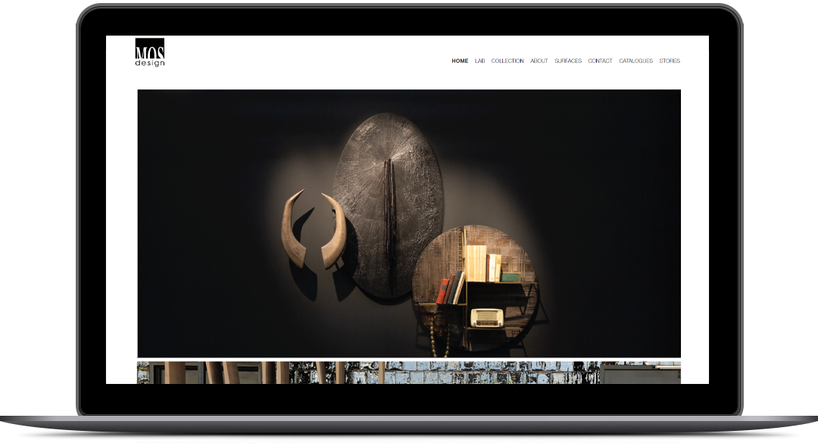Viewport: 818px width, 443px height.
Task: Open the HOME menu item
Action: point(460,61)
